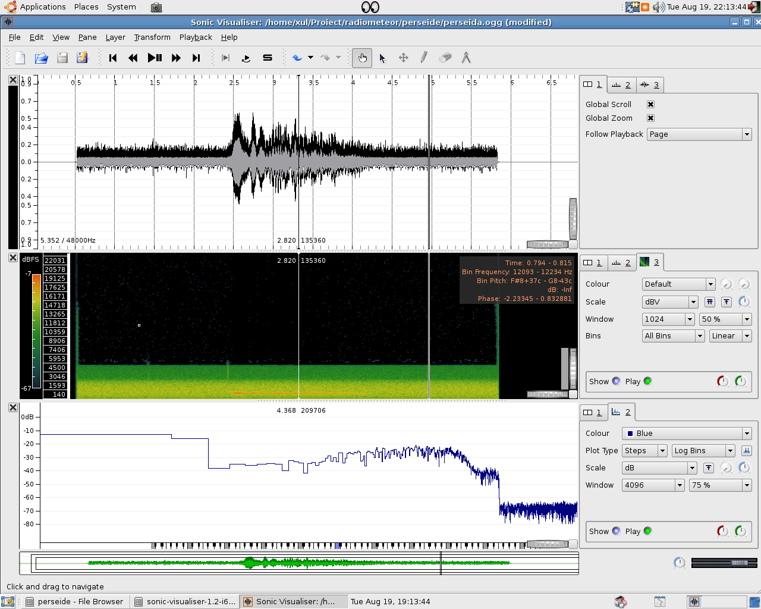Adjust spectrum playback gain green dial
The image size is (761, 609).
coord(740,531)
